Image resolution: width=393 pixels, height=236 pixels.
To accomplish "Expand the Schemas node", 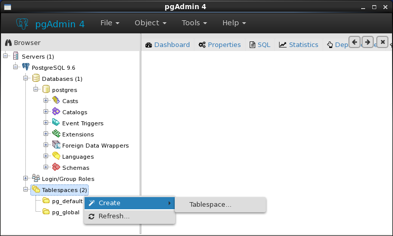I will click(x=46, y=167).
